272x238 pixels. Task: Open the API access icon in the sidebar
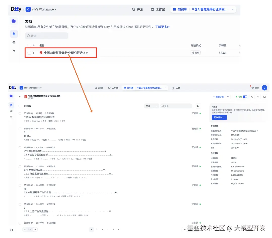(x=11, y=111)
